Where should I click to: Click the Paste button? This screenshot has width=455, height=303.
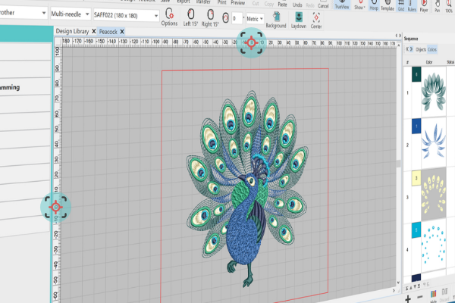click(x=282, y=4)
